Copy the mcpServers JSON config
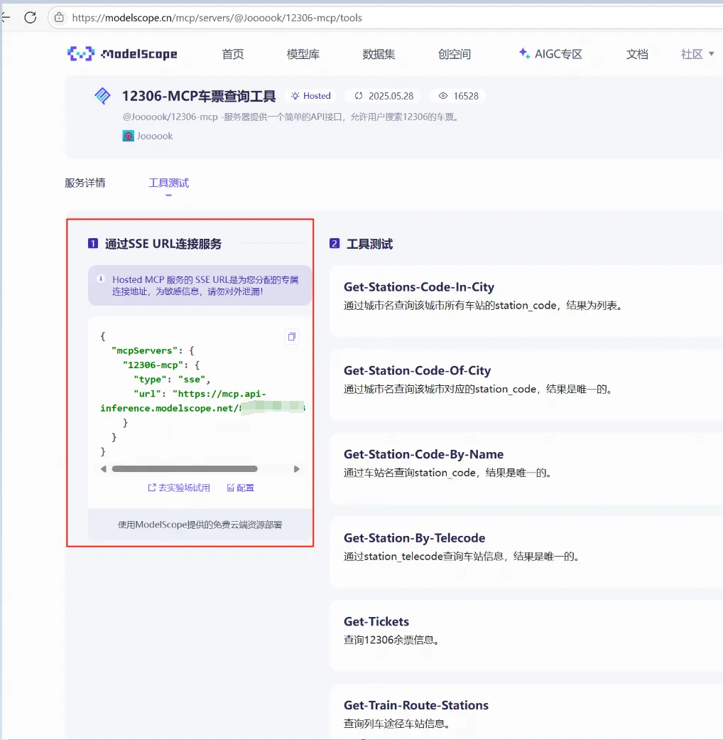This screenshot has height=740, width=723. [292, 336]
